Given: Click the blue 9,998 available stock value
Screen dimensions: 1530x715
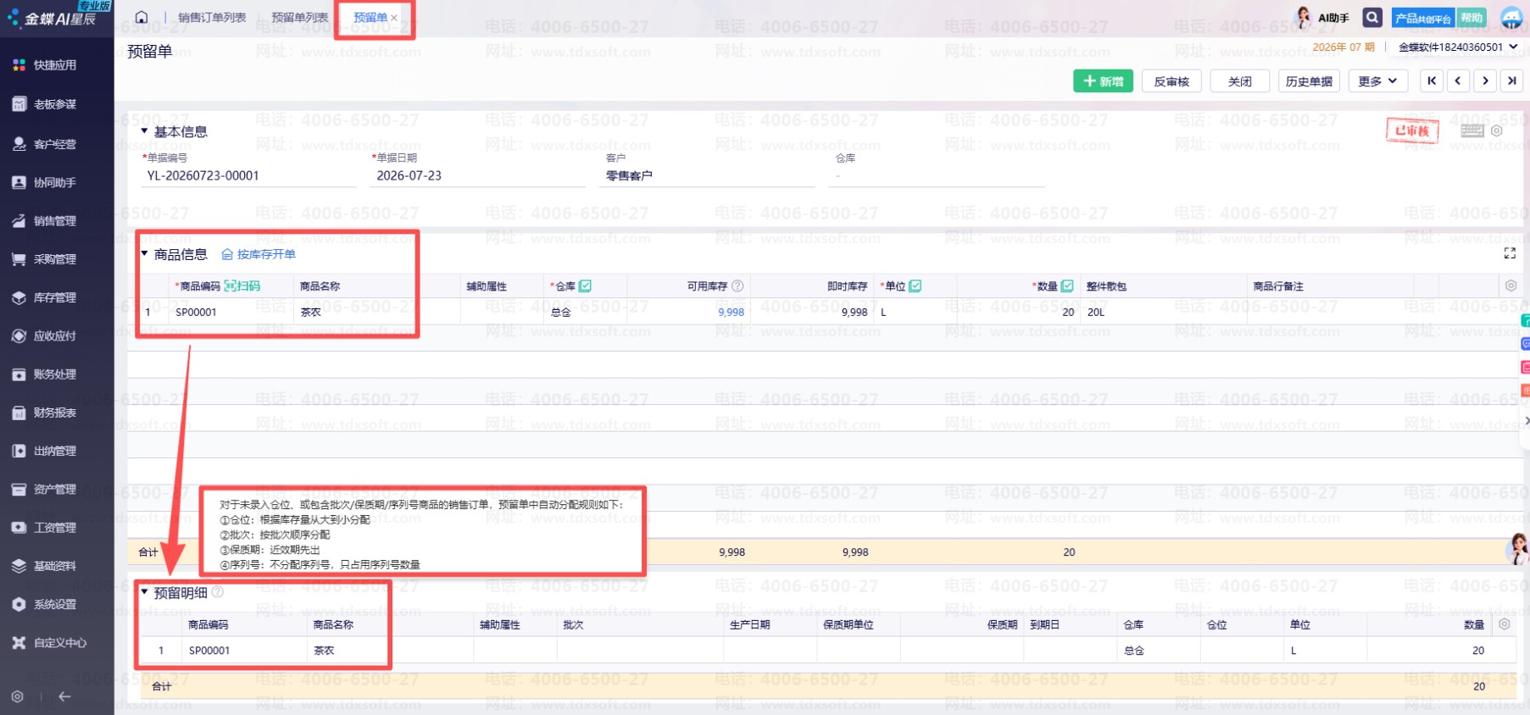Looking at the screenshot, I should 731,312.
